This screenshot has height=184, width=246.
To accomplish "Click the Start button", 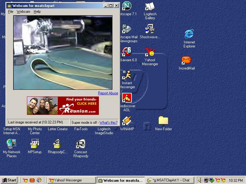I will coord(9,180).
